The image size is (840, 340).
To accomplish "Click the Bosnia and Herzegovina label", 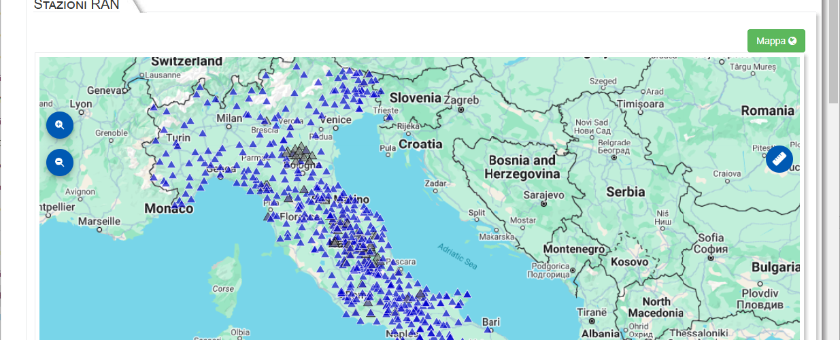I will click(522, 167).
